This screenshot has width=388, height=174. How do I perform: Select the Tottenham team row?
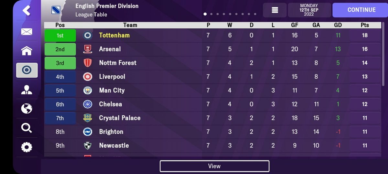click(213, 35)
